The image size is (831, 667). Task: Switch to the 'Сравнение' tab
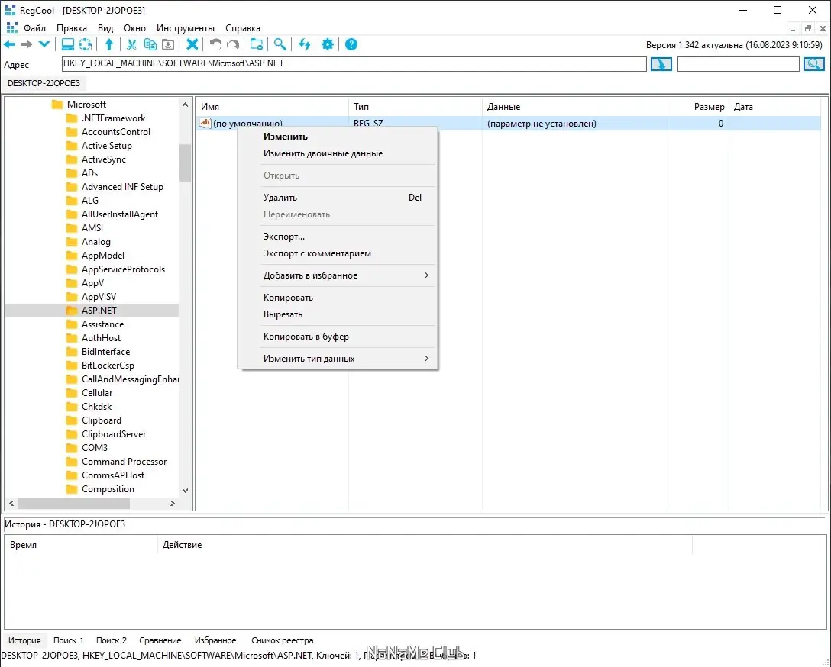(x=160, y=640)
